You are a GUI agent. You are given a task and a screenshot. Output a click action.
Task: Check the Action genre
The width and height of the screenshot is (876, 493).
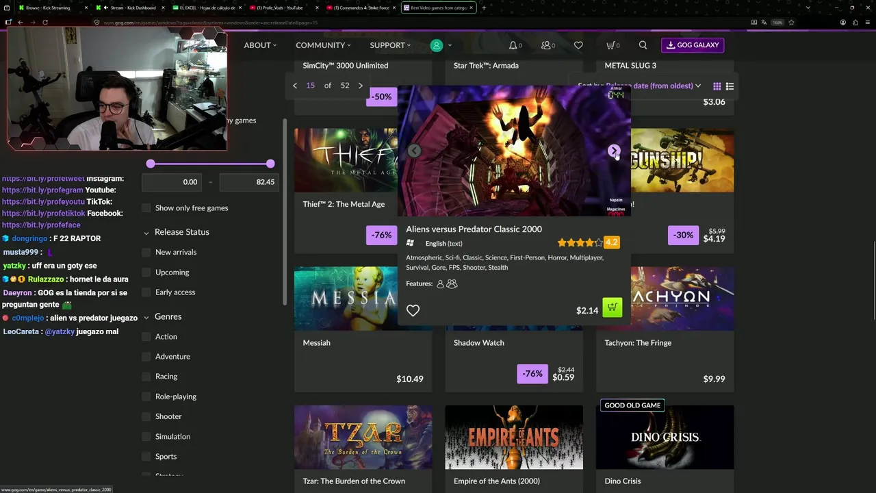(x=146, y=336)
